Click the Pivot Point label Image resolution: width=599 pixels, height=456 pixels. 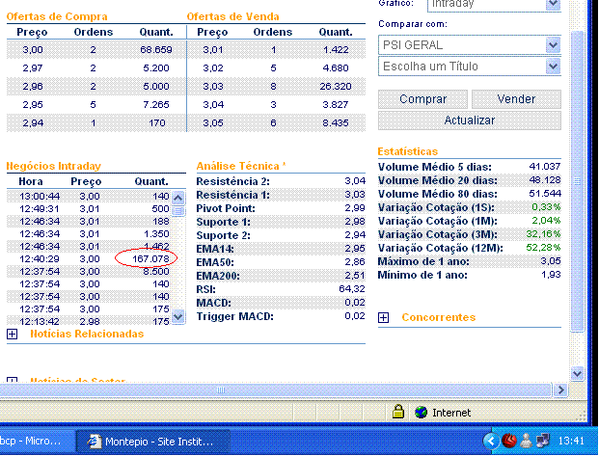[x=226, y=208]
